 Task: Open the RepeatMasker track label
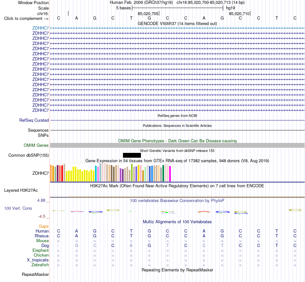click(35, 274)
